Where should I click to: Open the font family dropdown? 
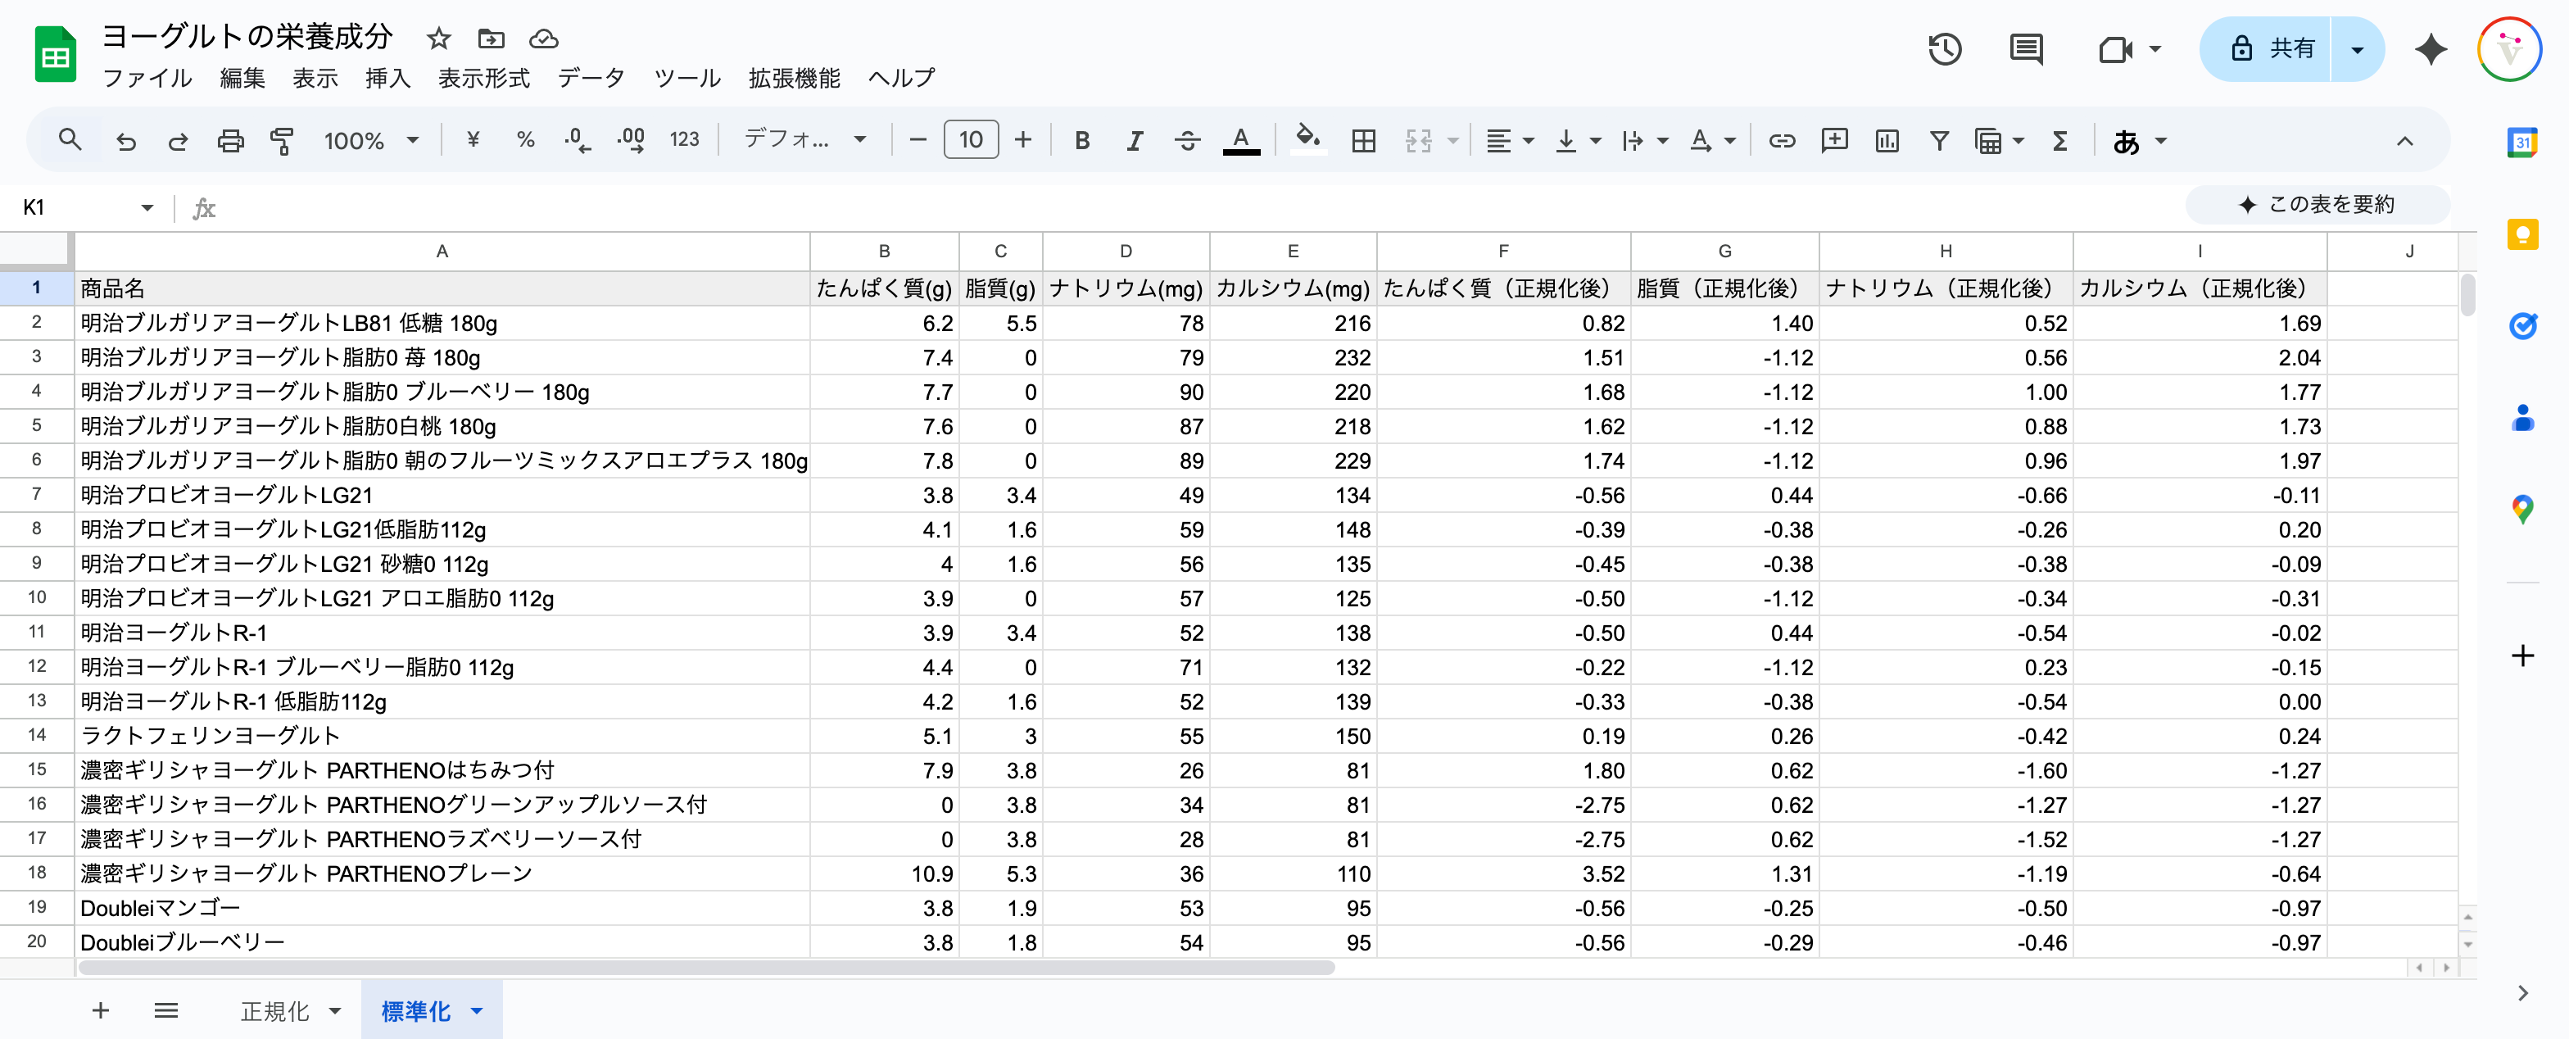804,141
